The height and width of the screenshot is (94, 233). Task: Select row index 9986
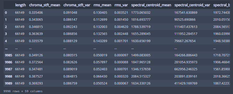click(x=9, y=62)
